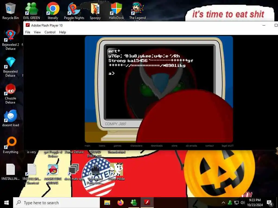Click the games navigation link

point(118,146)
